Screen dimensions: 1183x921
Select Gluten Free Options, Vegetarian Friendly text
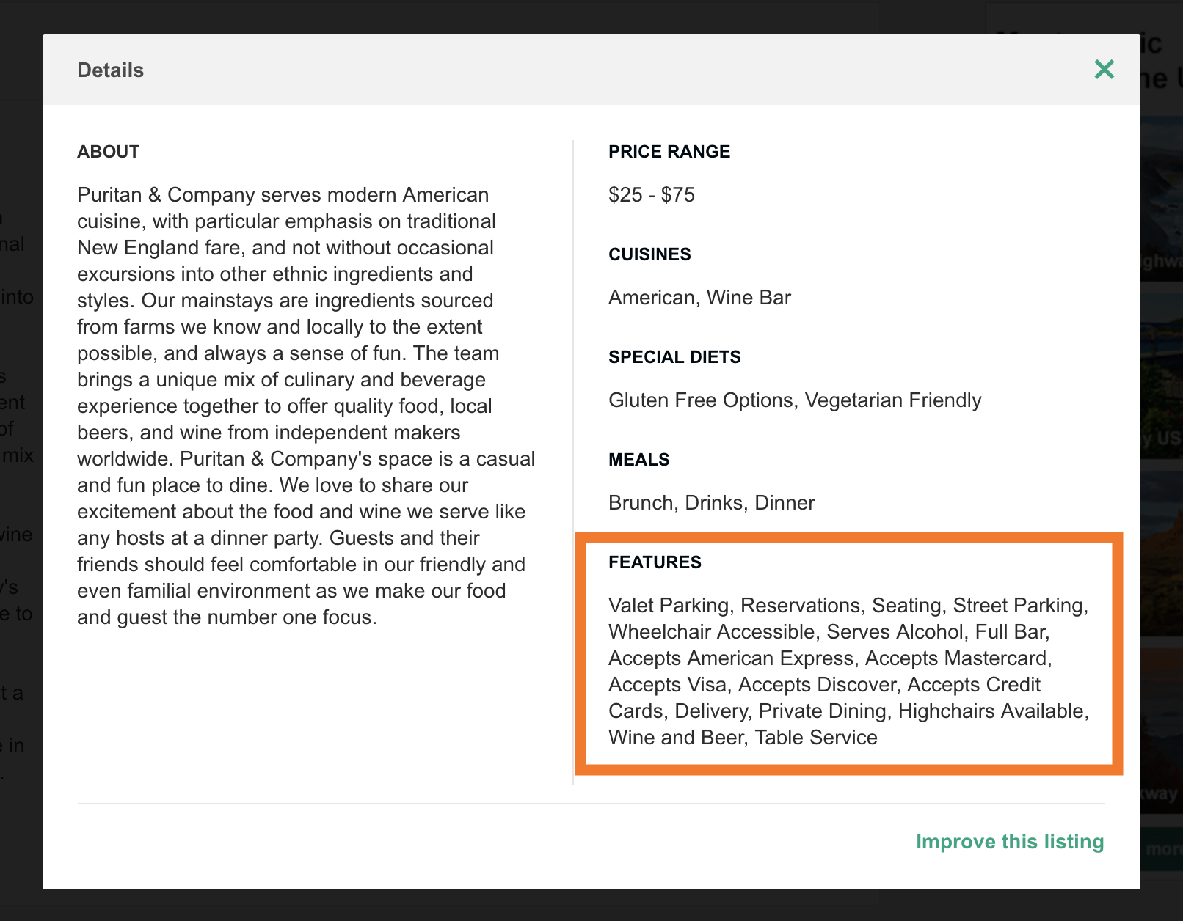(795, 400)
